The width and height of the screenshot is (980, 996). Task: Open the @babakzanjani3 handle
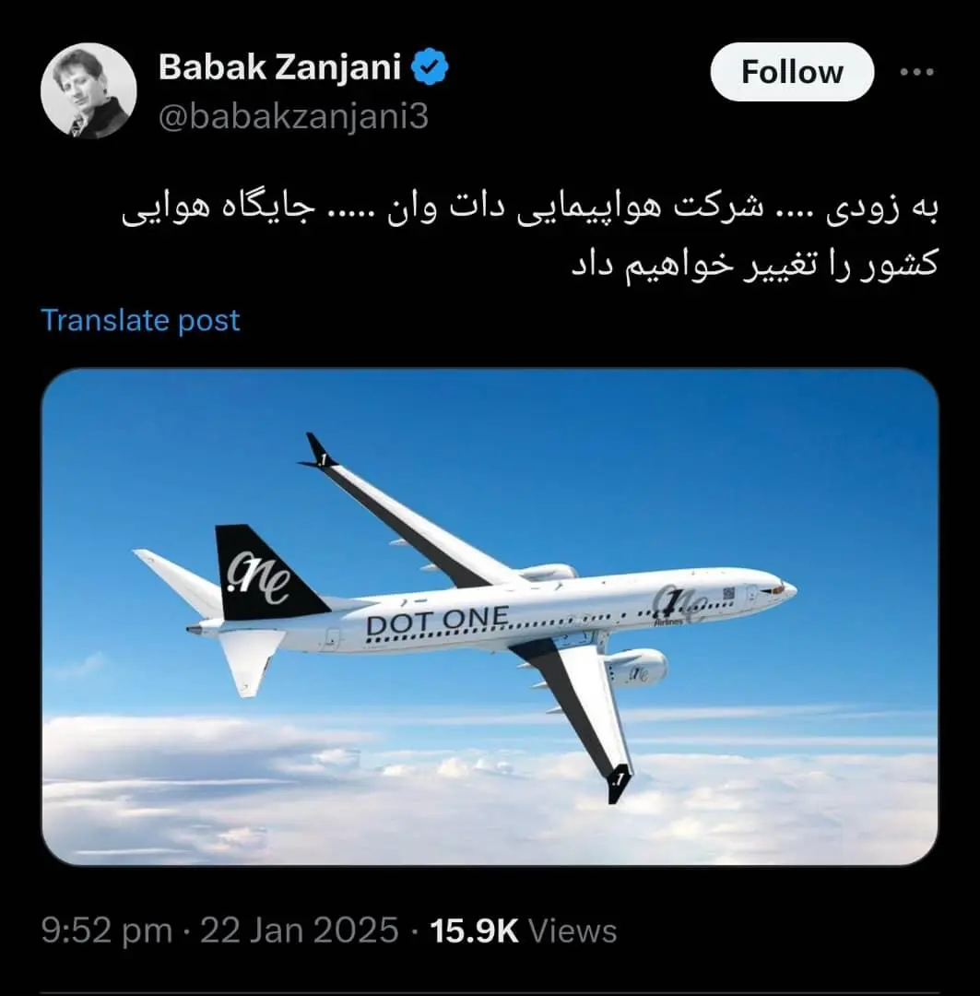pos(293,116)
